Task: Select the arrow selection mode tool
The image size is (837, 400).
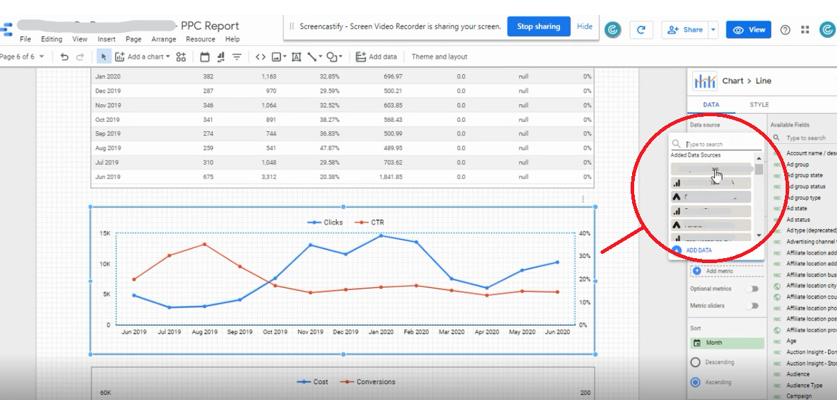Action: 104,57
